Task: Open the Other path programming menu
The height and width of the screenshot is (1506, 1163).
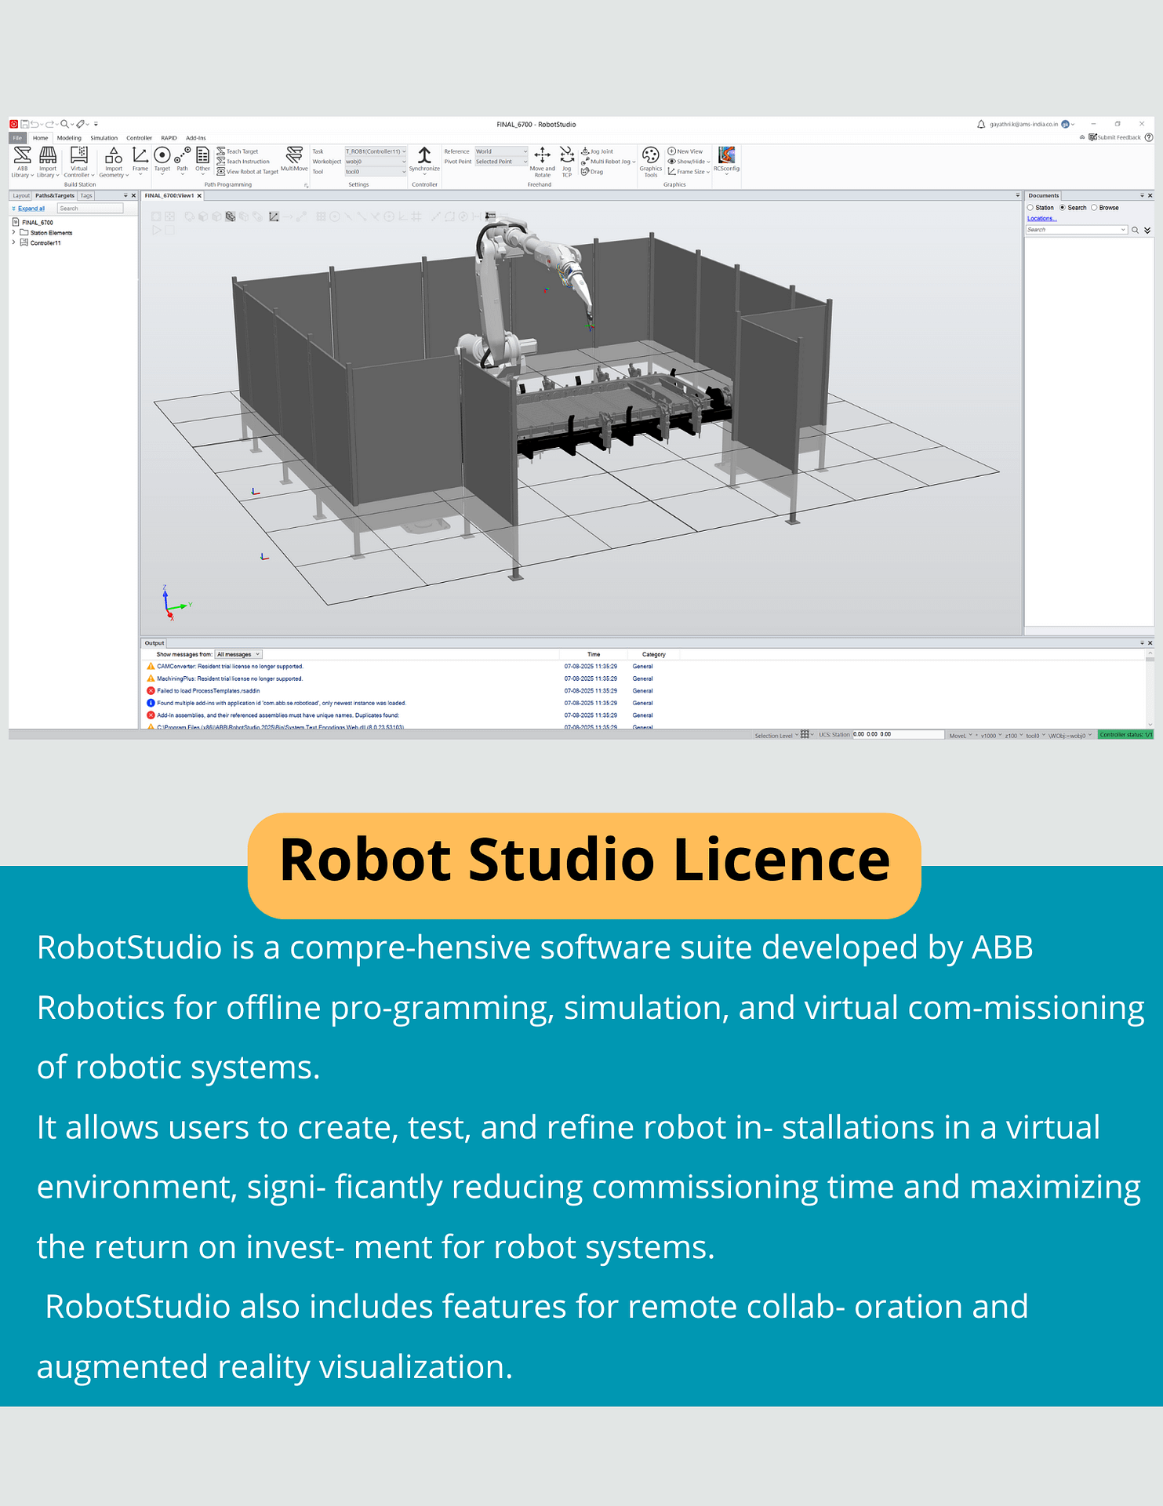Action: click(x=202, y=160)
